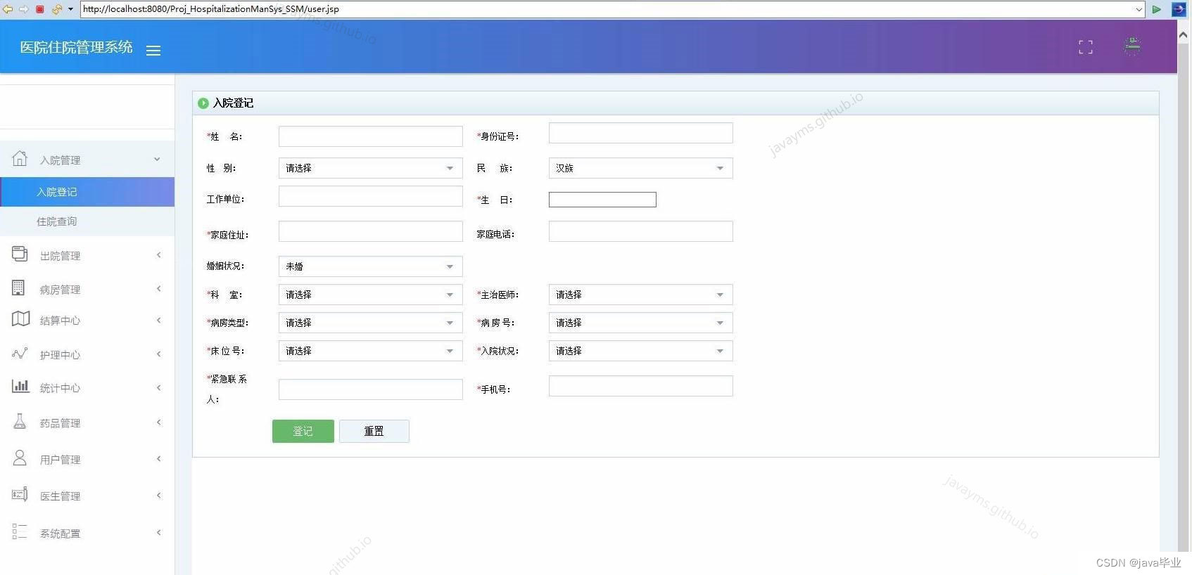The image size is (1192, 575).
Task: Click the 药品管理 flask icon
Action: click(x=20, y=422)
